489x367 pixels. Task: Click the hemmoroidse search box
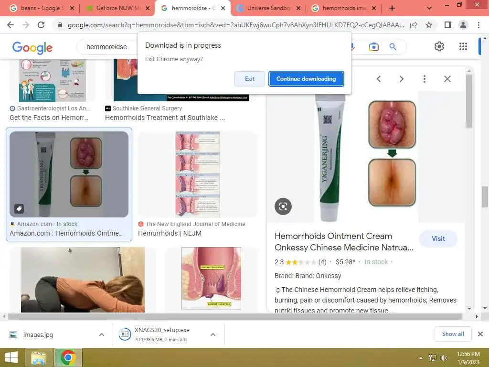click(106, 47)
